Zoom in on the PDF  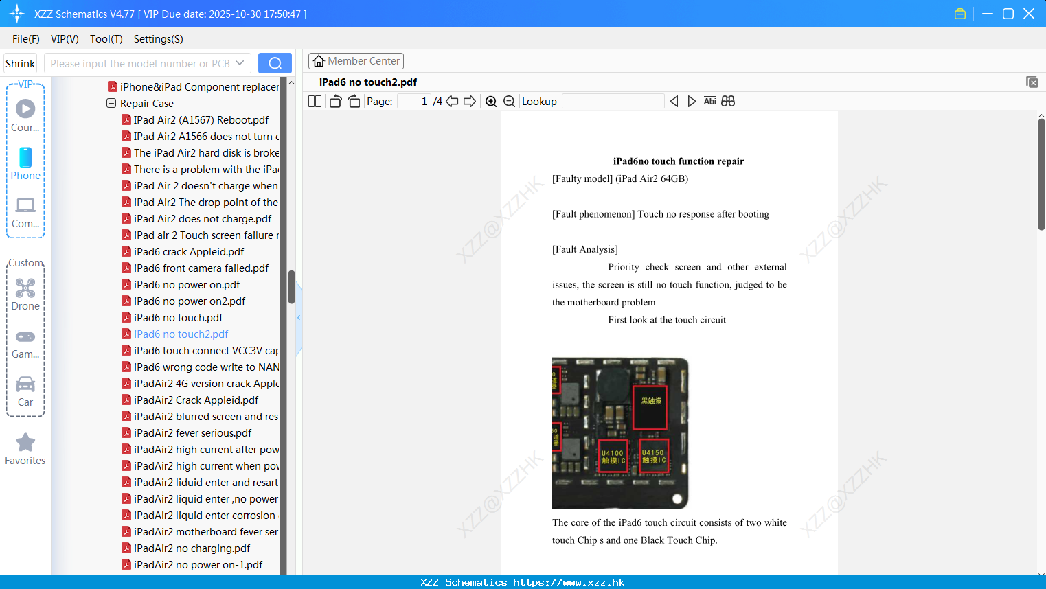491,102
